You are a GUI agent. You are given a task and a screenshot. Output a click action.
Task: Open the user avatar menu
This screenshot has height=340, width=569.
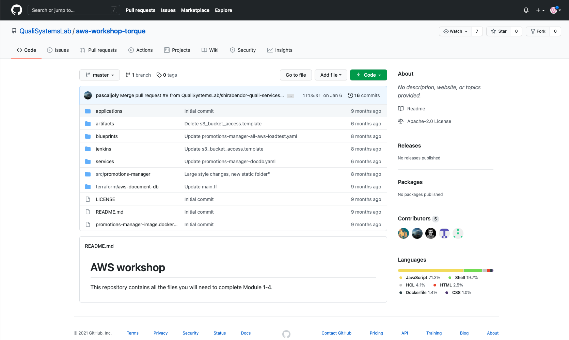[x=556, y=10]
